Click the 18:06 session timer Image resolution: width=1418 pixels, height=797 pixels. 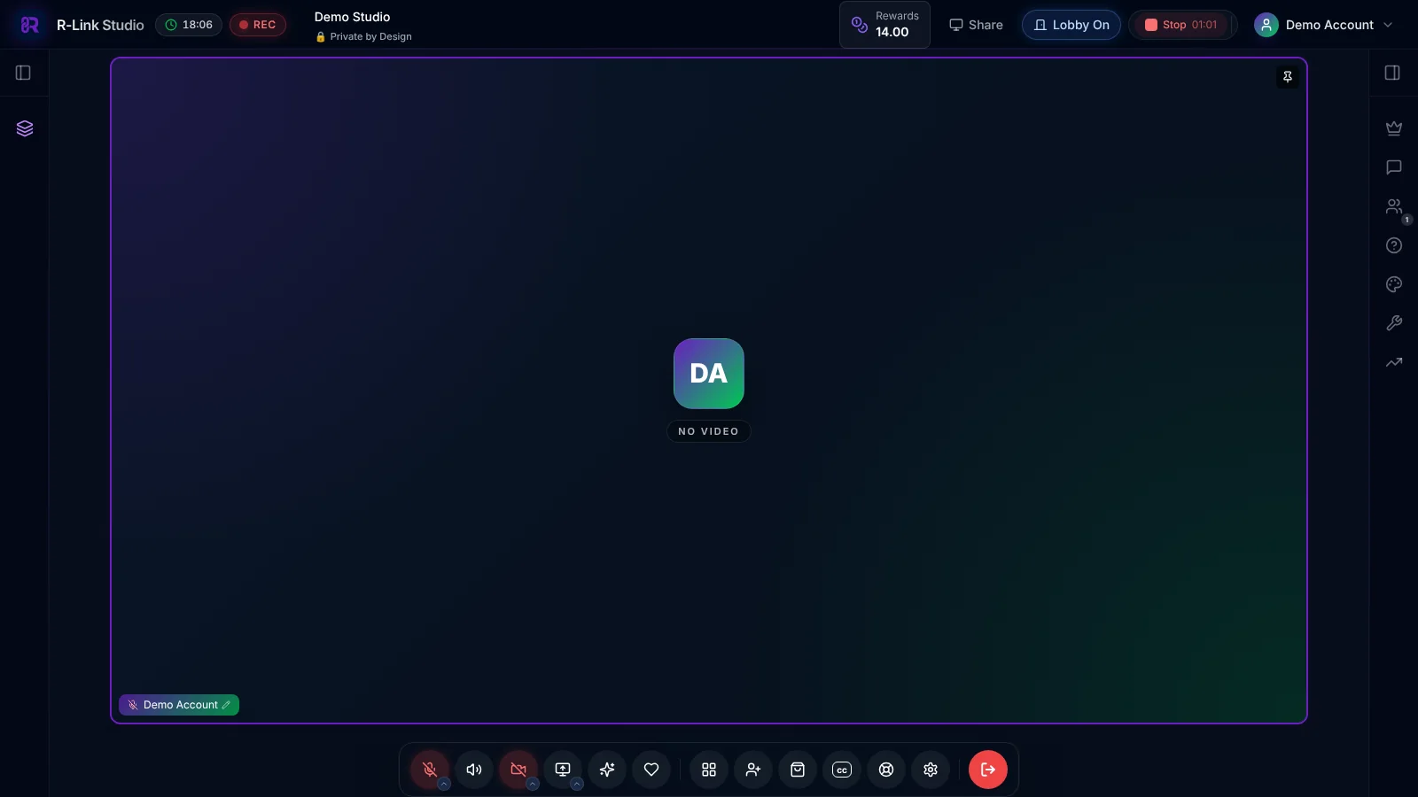click(x=189, y=25)
